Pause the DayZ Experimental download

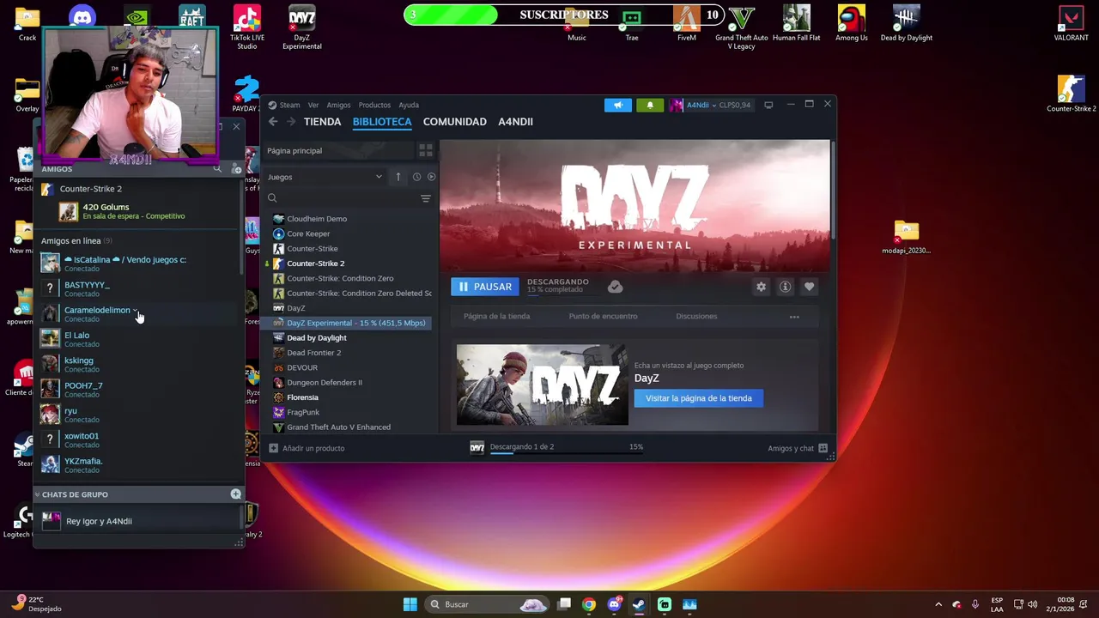485,287
